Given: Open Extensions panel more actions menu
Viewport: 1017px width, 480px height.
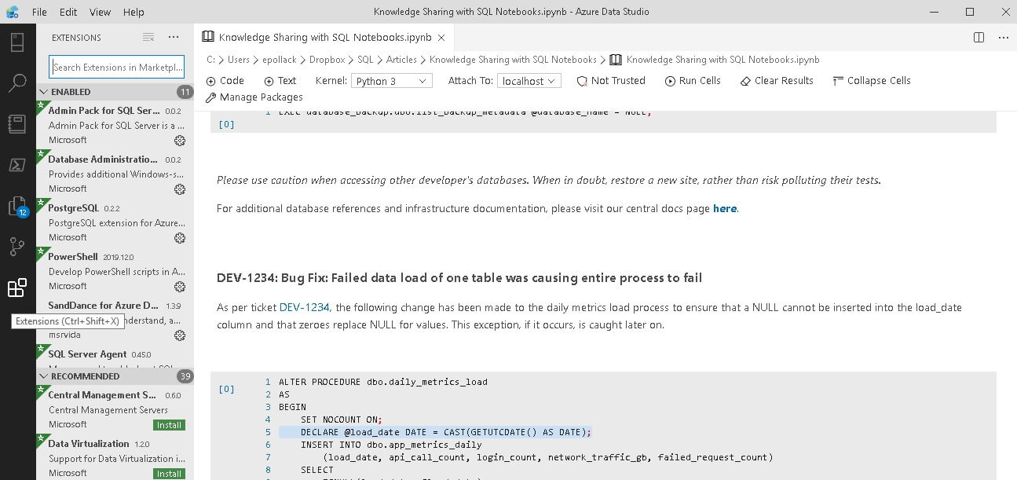Looking at the screenshot, I should tap(174, 38).
